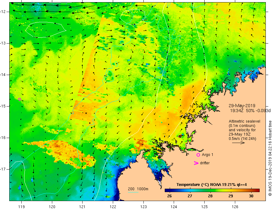Click the 'drifter' legend label
Image resolution: width=272 pixels, height=210 pixels.
pos(205,163)
